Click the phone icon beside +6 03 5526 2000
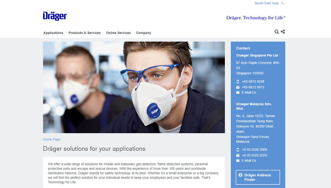331x188 pixels. click(x=238, y=150)
